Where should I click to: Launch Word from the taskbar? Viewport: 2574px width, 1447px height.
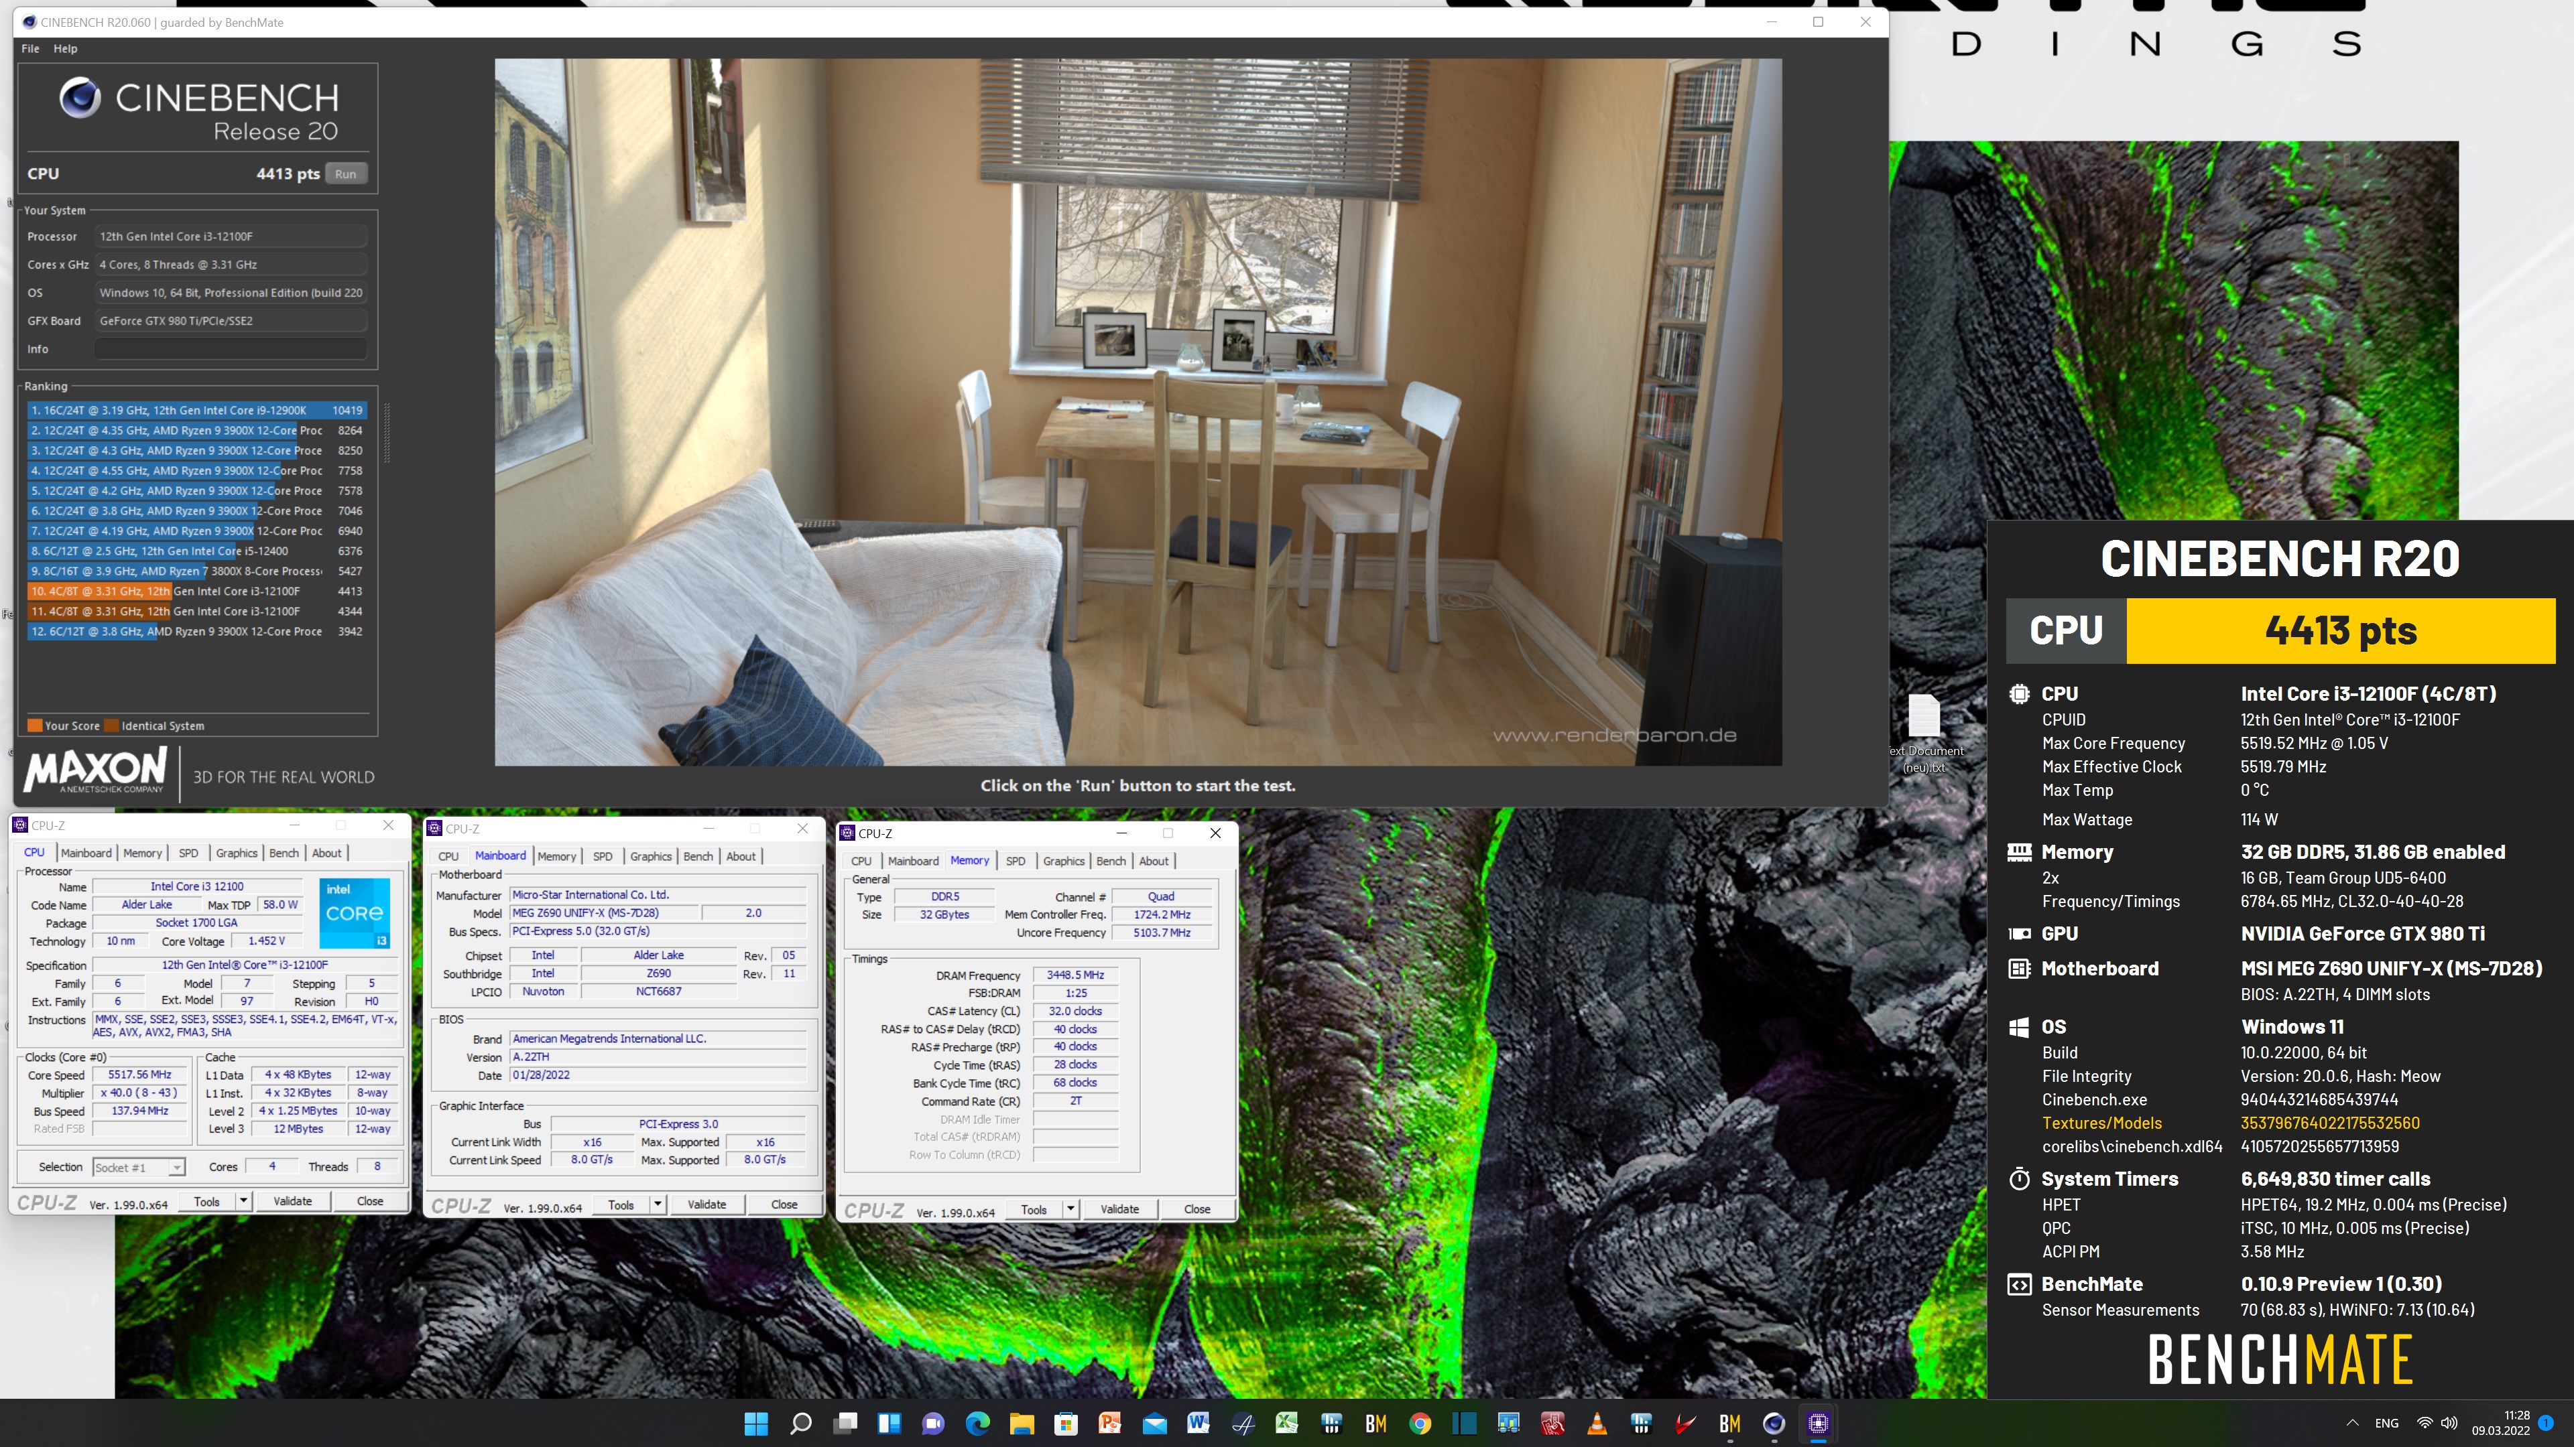point(1198,1423)
